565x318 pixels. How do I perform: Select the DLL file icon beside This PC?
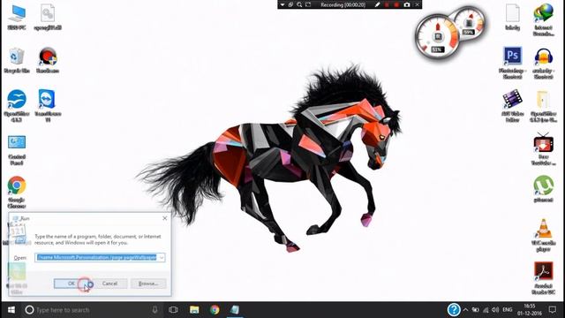pyautogui.click(x=48, y=17)
